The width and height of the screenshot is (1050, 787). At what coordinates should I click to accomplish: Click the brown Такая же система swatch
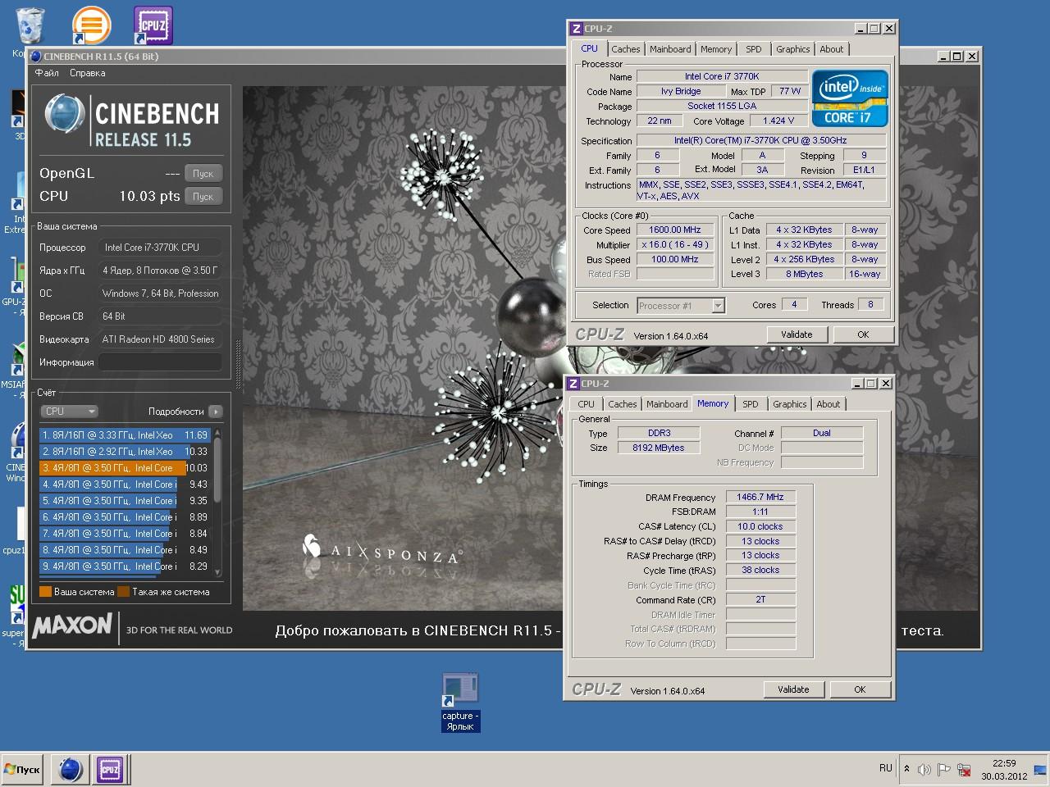[123, 592]
